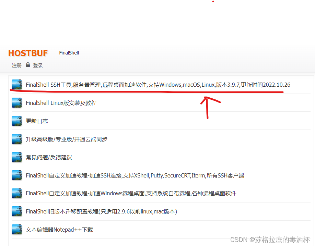Viewport: 315px width, 246px height.
Task: Open the 升级高级版/专业版/开通云端同步 link
Action: tap(67, 139)
